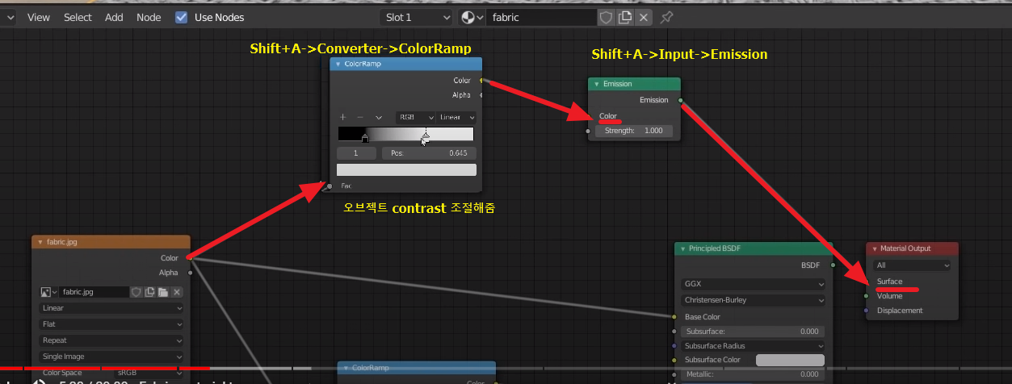Image resolution: width=1012 pixels, height=384 pixels.
Task: Toggle the Use Nodes checkbox
Action: pyautogui.click(x=182, y=17)
